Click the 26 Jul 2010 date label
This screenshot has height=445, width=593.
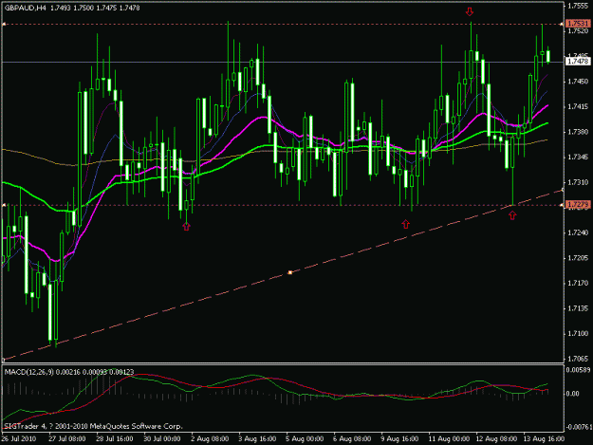(x=19, y=438)
